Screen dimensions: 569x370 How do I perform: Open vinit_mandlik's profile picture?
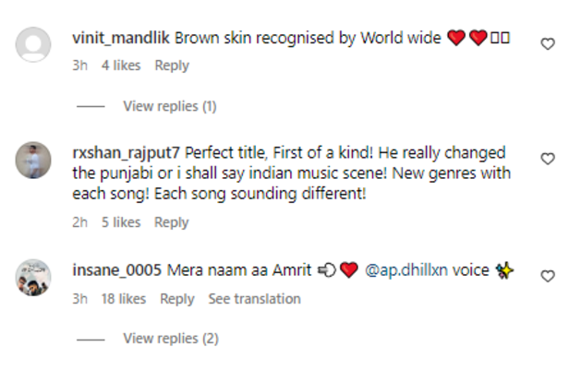[34, 45]
